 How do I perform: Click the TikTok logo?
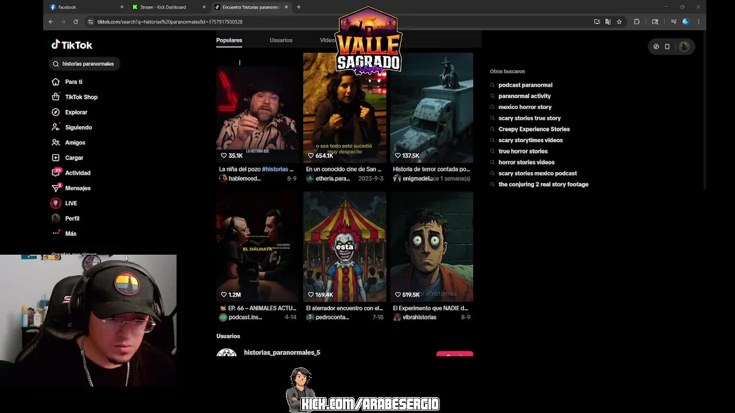click(72, 45)
